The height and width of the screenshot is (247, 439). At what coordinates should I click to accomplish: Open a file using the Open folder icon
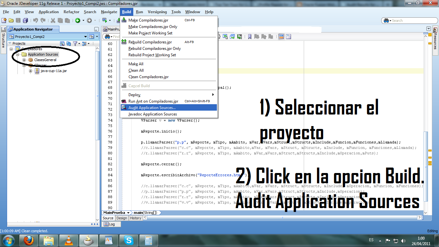point(11,20)
